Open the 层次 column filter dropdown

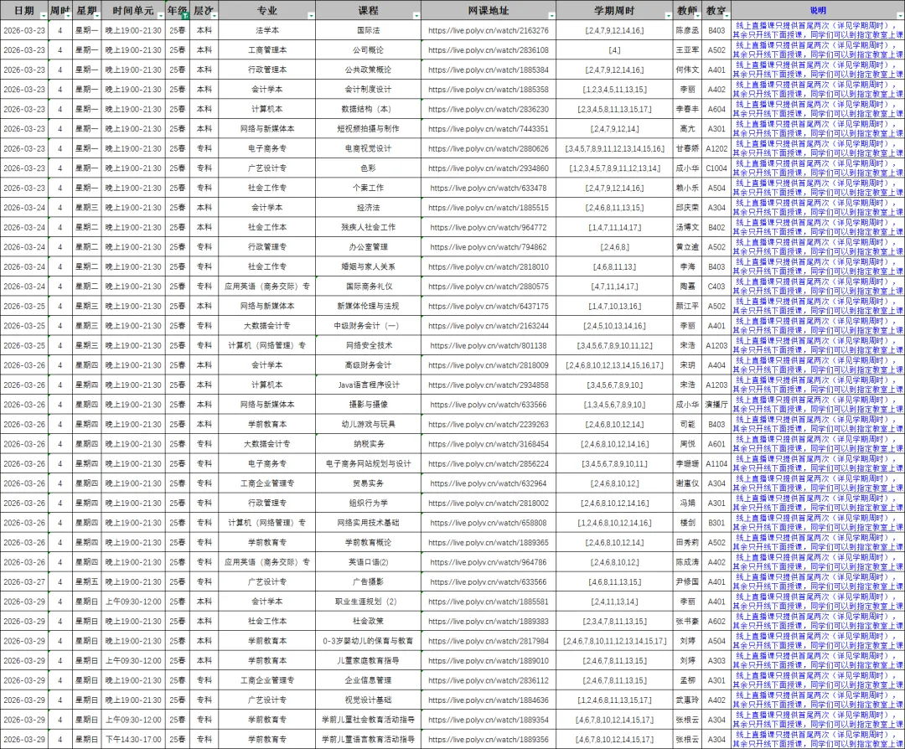tap(215, 16)
